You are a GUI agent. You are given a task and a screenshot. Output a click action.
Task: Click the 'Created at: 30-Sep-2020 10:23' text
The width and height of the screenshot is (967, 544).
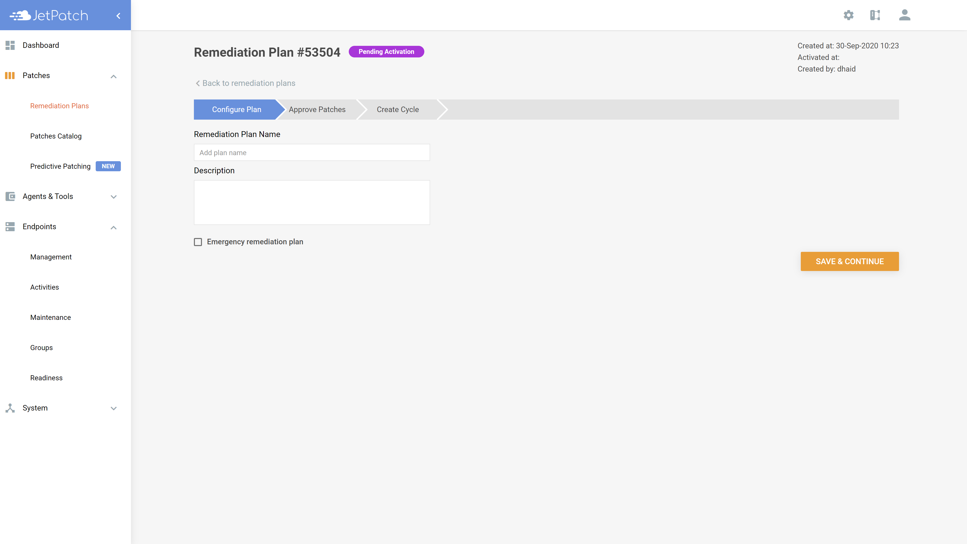[x=848, y=46]
